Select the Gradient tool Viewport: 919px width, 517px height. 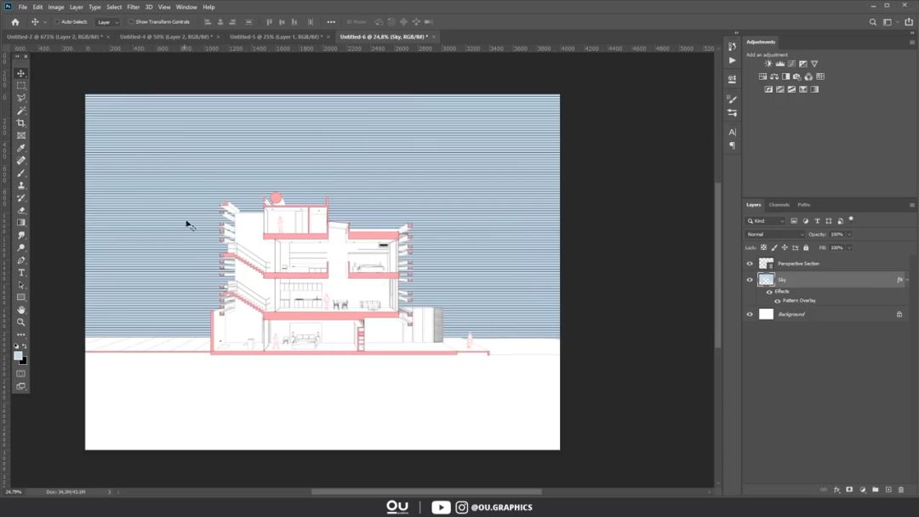coord(21,223)
